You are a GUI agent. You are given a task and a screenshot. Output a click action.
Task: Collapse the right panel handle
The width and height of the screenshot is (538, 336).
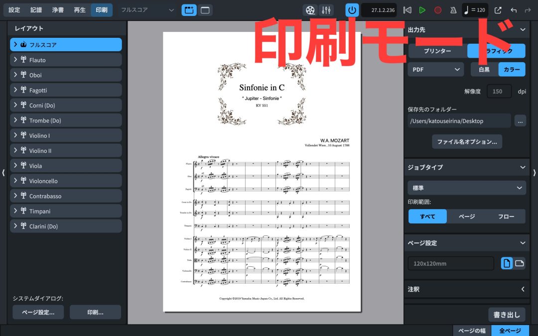point(534,172)
